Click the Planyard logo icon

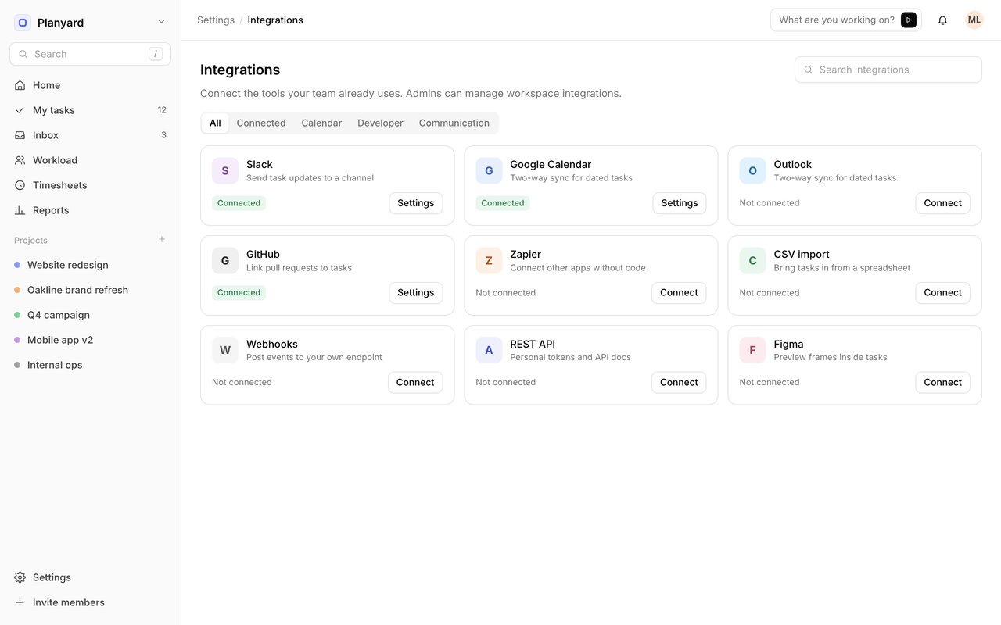[23, 23]
